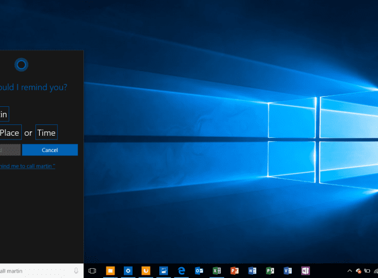Click the 'remind me to call martin' link
Screen dimensions: 378x278
27,166
